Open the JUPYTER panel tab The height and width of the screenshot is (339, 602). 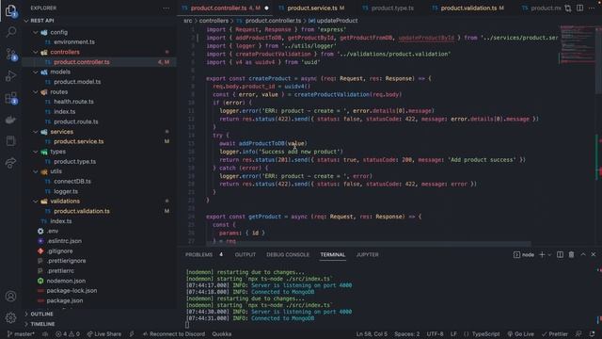pyautogui.click(x=367, y=254)
